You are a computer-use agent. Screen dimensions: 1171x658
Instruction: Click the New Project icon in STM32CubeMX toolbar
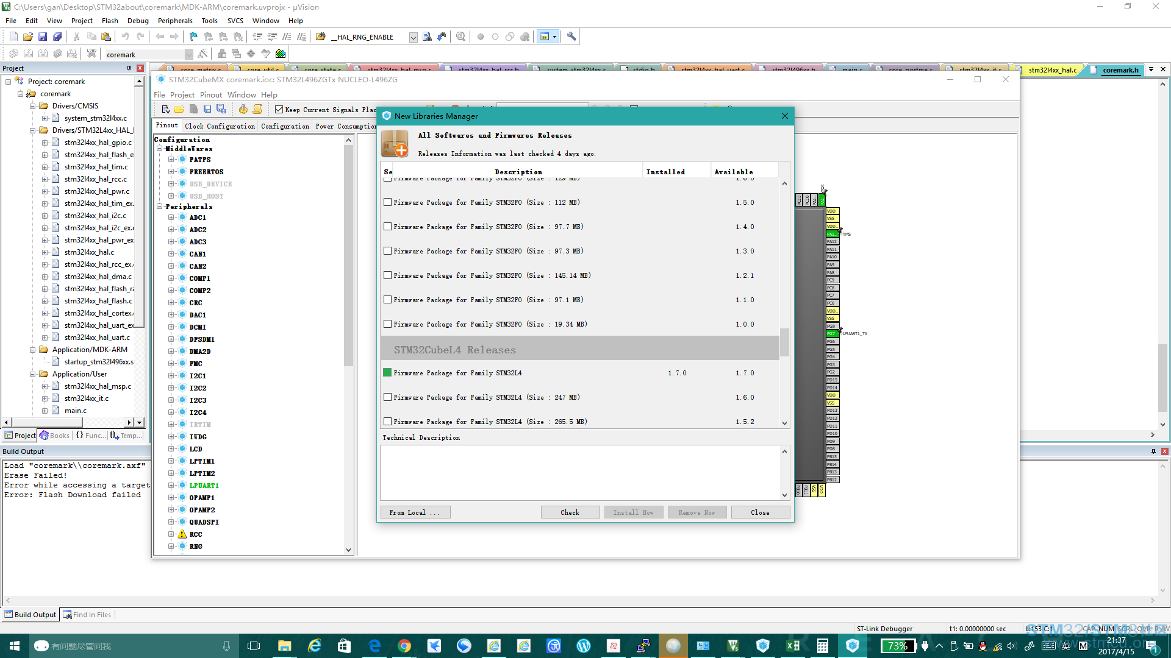click(x=165, y=110)
